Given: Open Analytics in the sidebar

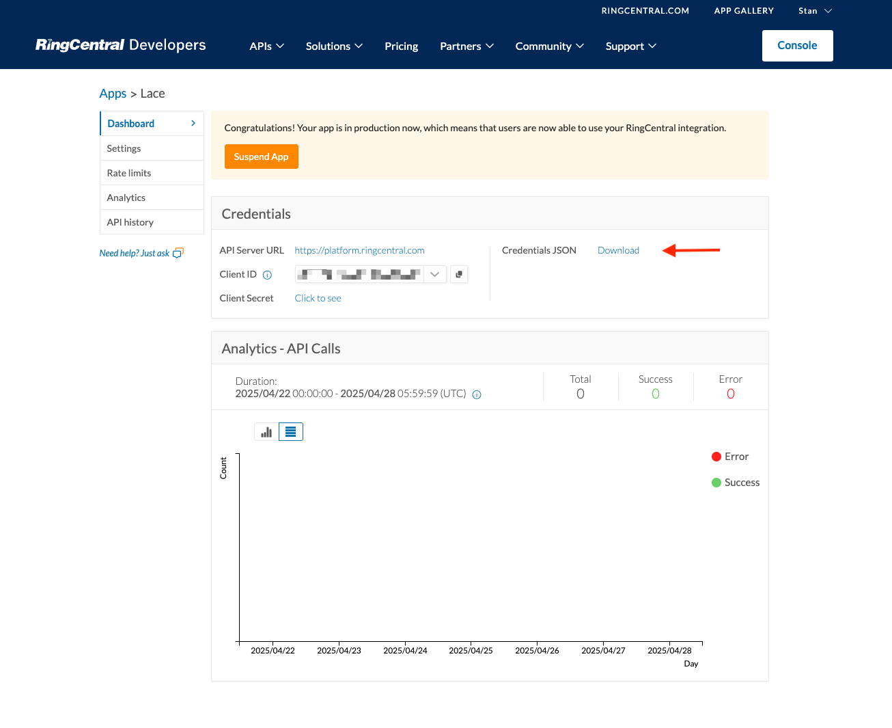Looking at the screenshot, I should 152,198.
